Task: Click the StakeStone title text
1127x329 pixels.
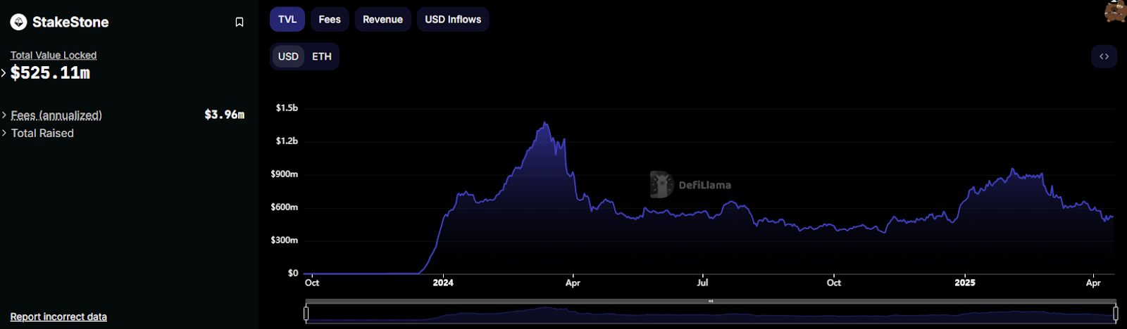Action: (x=70, y=22)
